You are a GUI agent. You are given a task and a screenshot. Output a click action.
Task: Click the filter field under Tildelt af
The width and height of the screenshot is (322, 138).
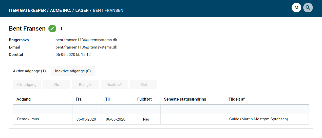(x=267, y=109)
